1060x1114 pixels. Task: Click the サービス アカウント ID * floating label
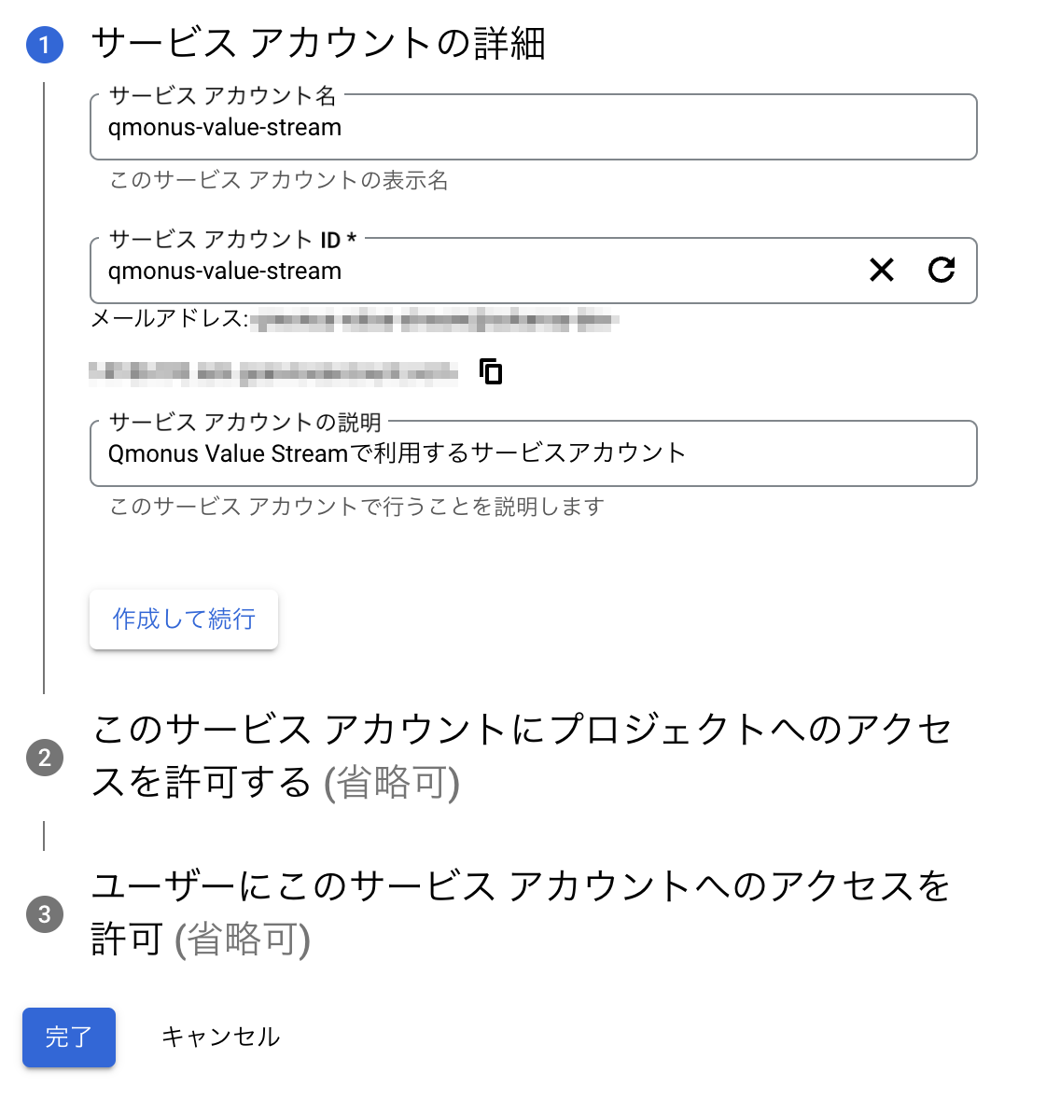[x=232, y=240]
